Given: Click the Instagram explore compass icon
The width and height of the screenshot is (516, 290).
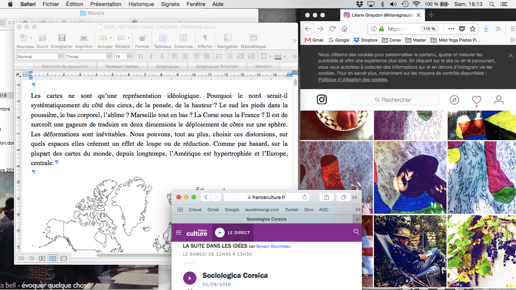Looking at the screenshot, I should [454, 100].
